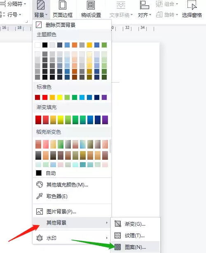
Task: Open the 旋转 rotate dropdown
Action: (167, 15)
